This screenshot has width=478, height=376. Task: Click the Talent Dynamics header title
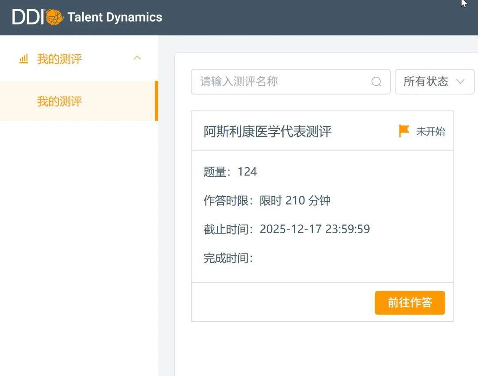pos(115,17)
